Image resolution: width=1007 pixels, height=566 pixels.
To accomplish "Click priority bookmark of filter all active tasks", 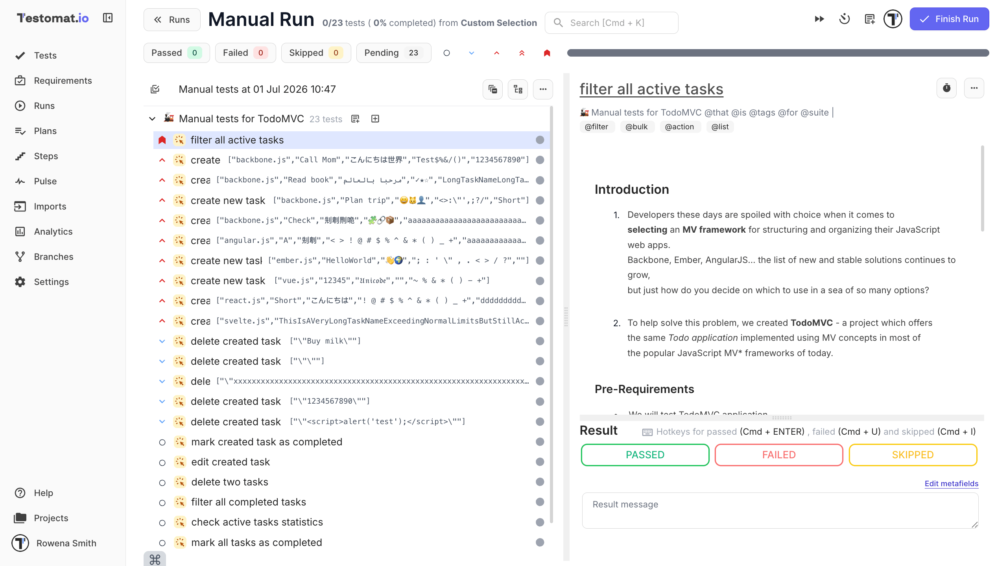I will coord(162,140).
